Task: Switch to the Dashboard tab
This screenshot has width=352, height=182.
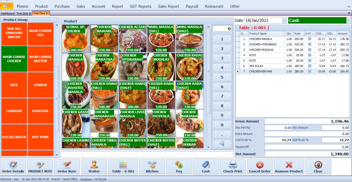Action: coord(7,13)
